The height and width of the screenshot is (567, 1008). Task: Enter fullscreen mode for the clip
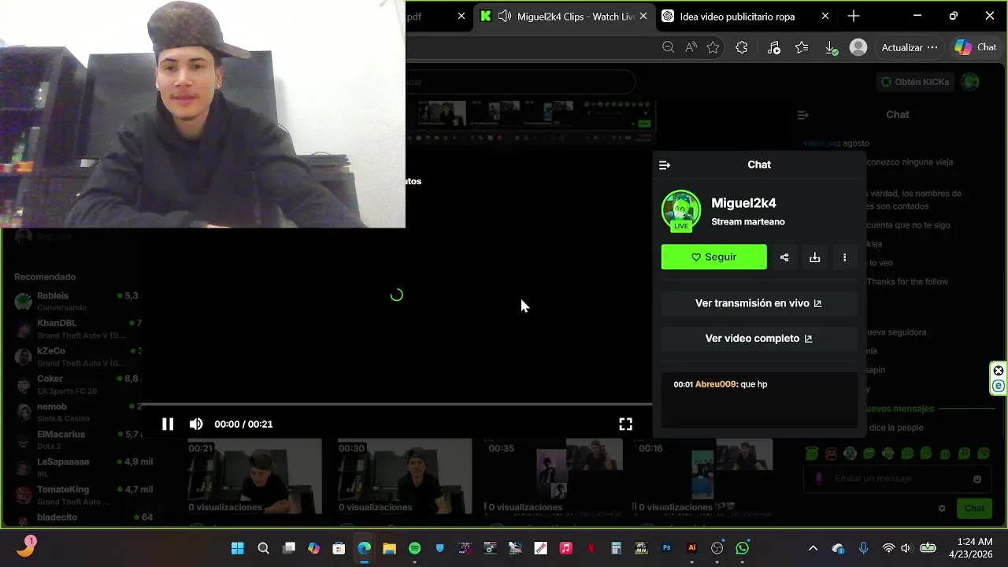(x=625, y=424)
